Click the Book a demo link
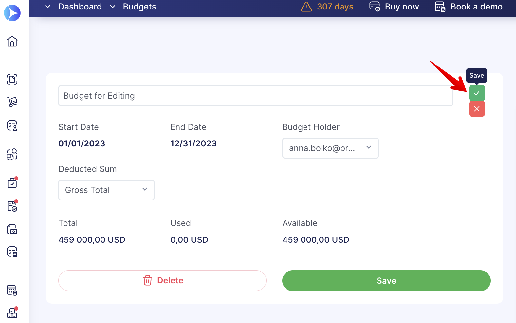 point(476,7)
